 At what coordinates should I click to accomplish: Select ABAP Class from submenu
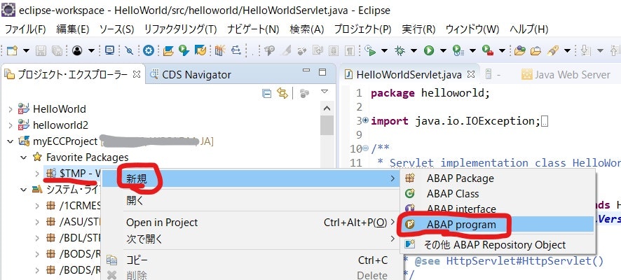498,194
